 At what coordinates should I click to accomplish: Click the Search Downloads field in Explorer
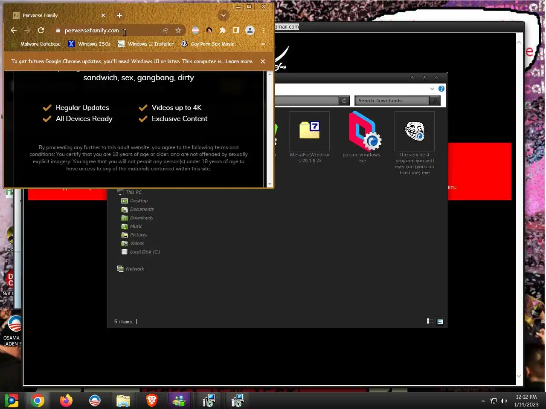(x=392, y=101)
